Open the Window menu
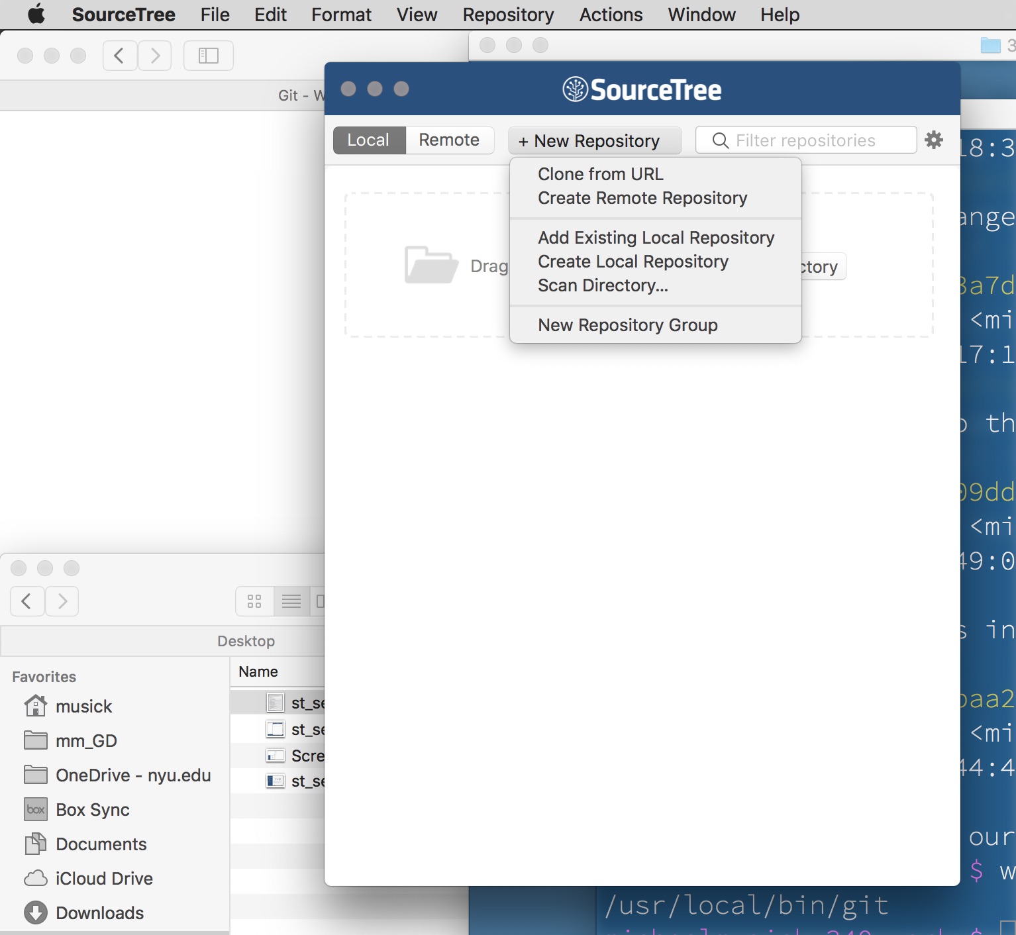 [x=701, y=15]
